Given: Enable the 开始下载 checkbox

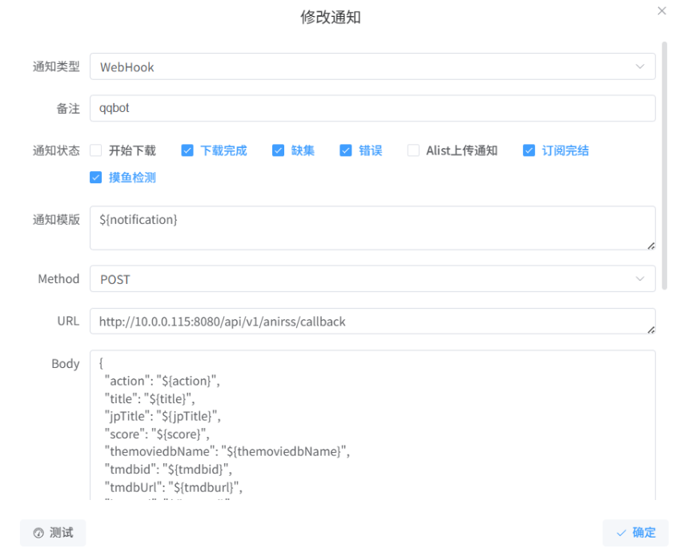Looking at the screenshot, I should click(x=95, y=150).
